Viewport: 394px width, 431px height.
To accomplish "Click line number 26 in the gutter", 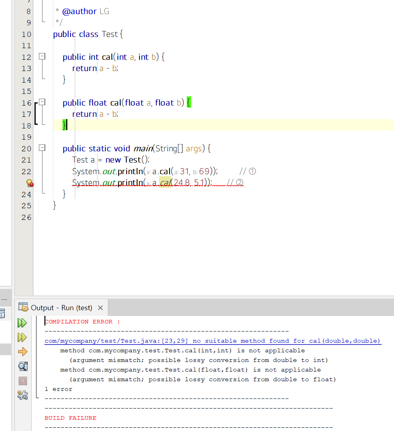I will 26,218.
